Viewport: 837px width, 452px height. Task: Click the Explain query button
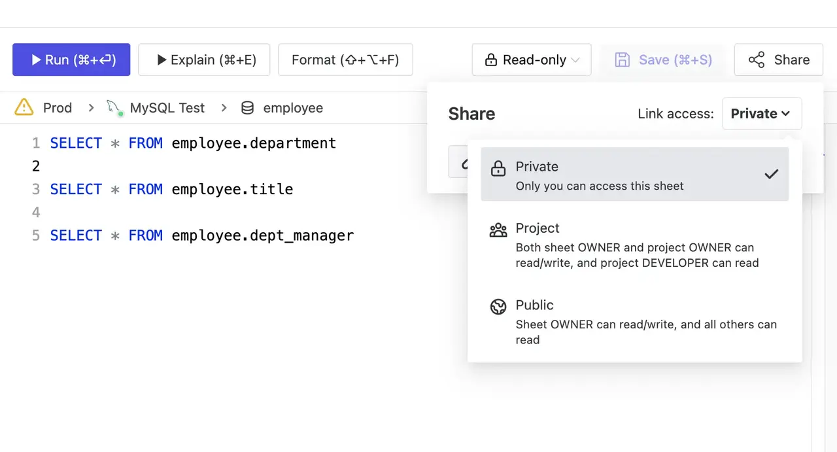pos(204,60)
